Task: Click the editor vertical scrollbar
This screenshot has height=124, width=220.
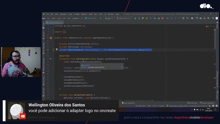Action: (x=215, y=39)
